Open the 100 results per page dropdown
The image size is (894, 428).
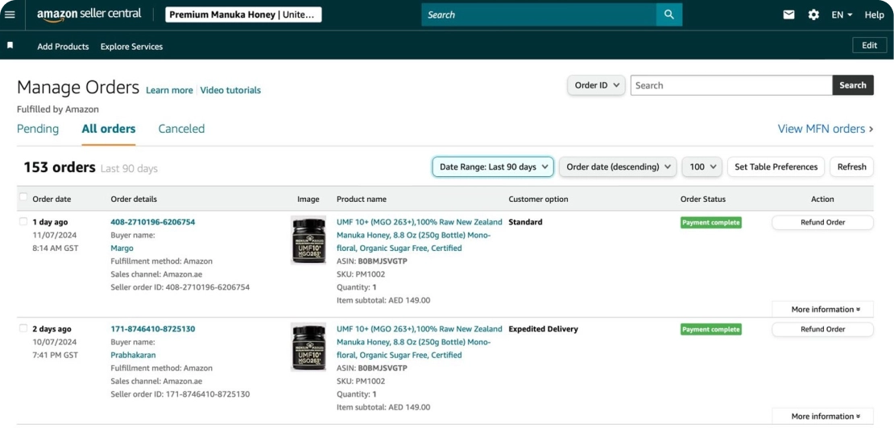pyautogui.click(x=702, y=167)
